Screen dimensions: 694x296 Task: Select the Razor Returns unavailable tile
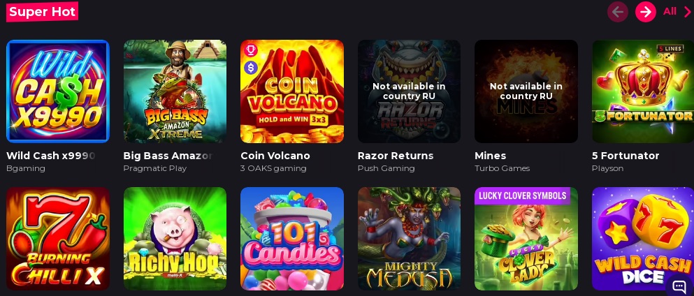409,91
